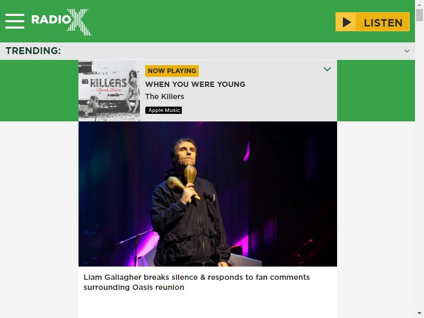Image resolution: width=424 pixels, height=318 pixels.
Task: Click the scrollbar up arrow
Action: point(419,4)
